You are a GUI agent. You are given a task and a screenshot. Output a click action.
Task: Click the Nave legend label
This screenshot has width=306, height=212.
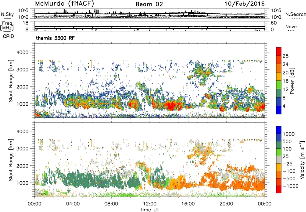tap(291, 26)
